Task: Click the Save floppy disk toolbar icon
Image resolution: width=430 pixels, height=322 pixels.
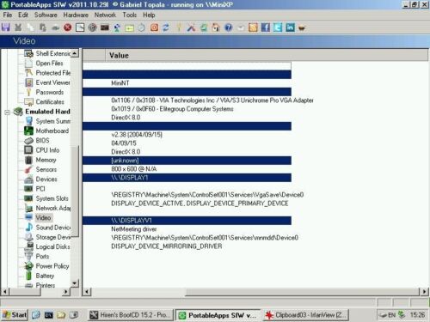Action: [6, 27]
